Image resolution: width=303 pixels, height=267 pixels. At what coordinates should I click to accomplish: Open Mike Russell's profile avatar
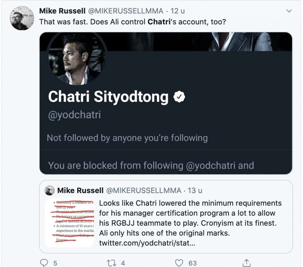(22, 18)
